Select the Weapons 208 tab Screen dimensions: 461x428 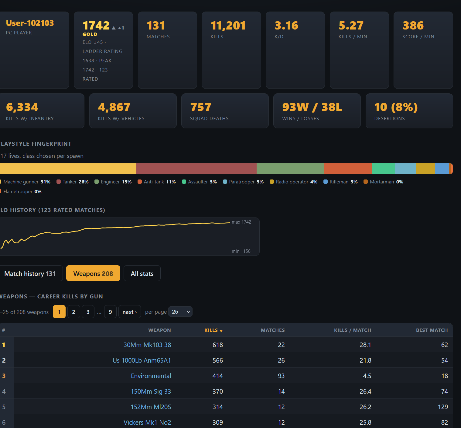pos(93,273)
